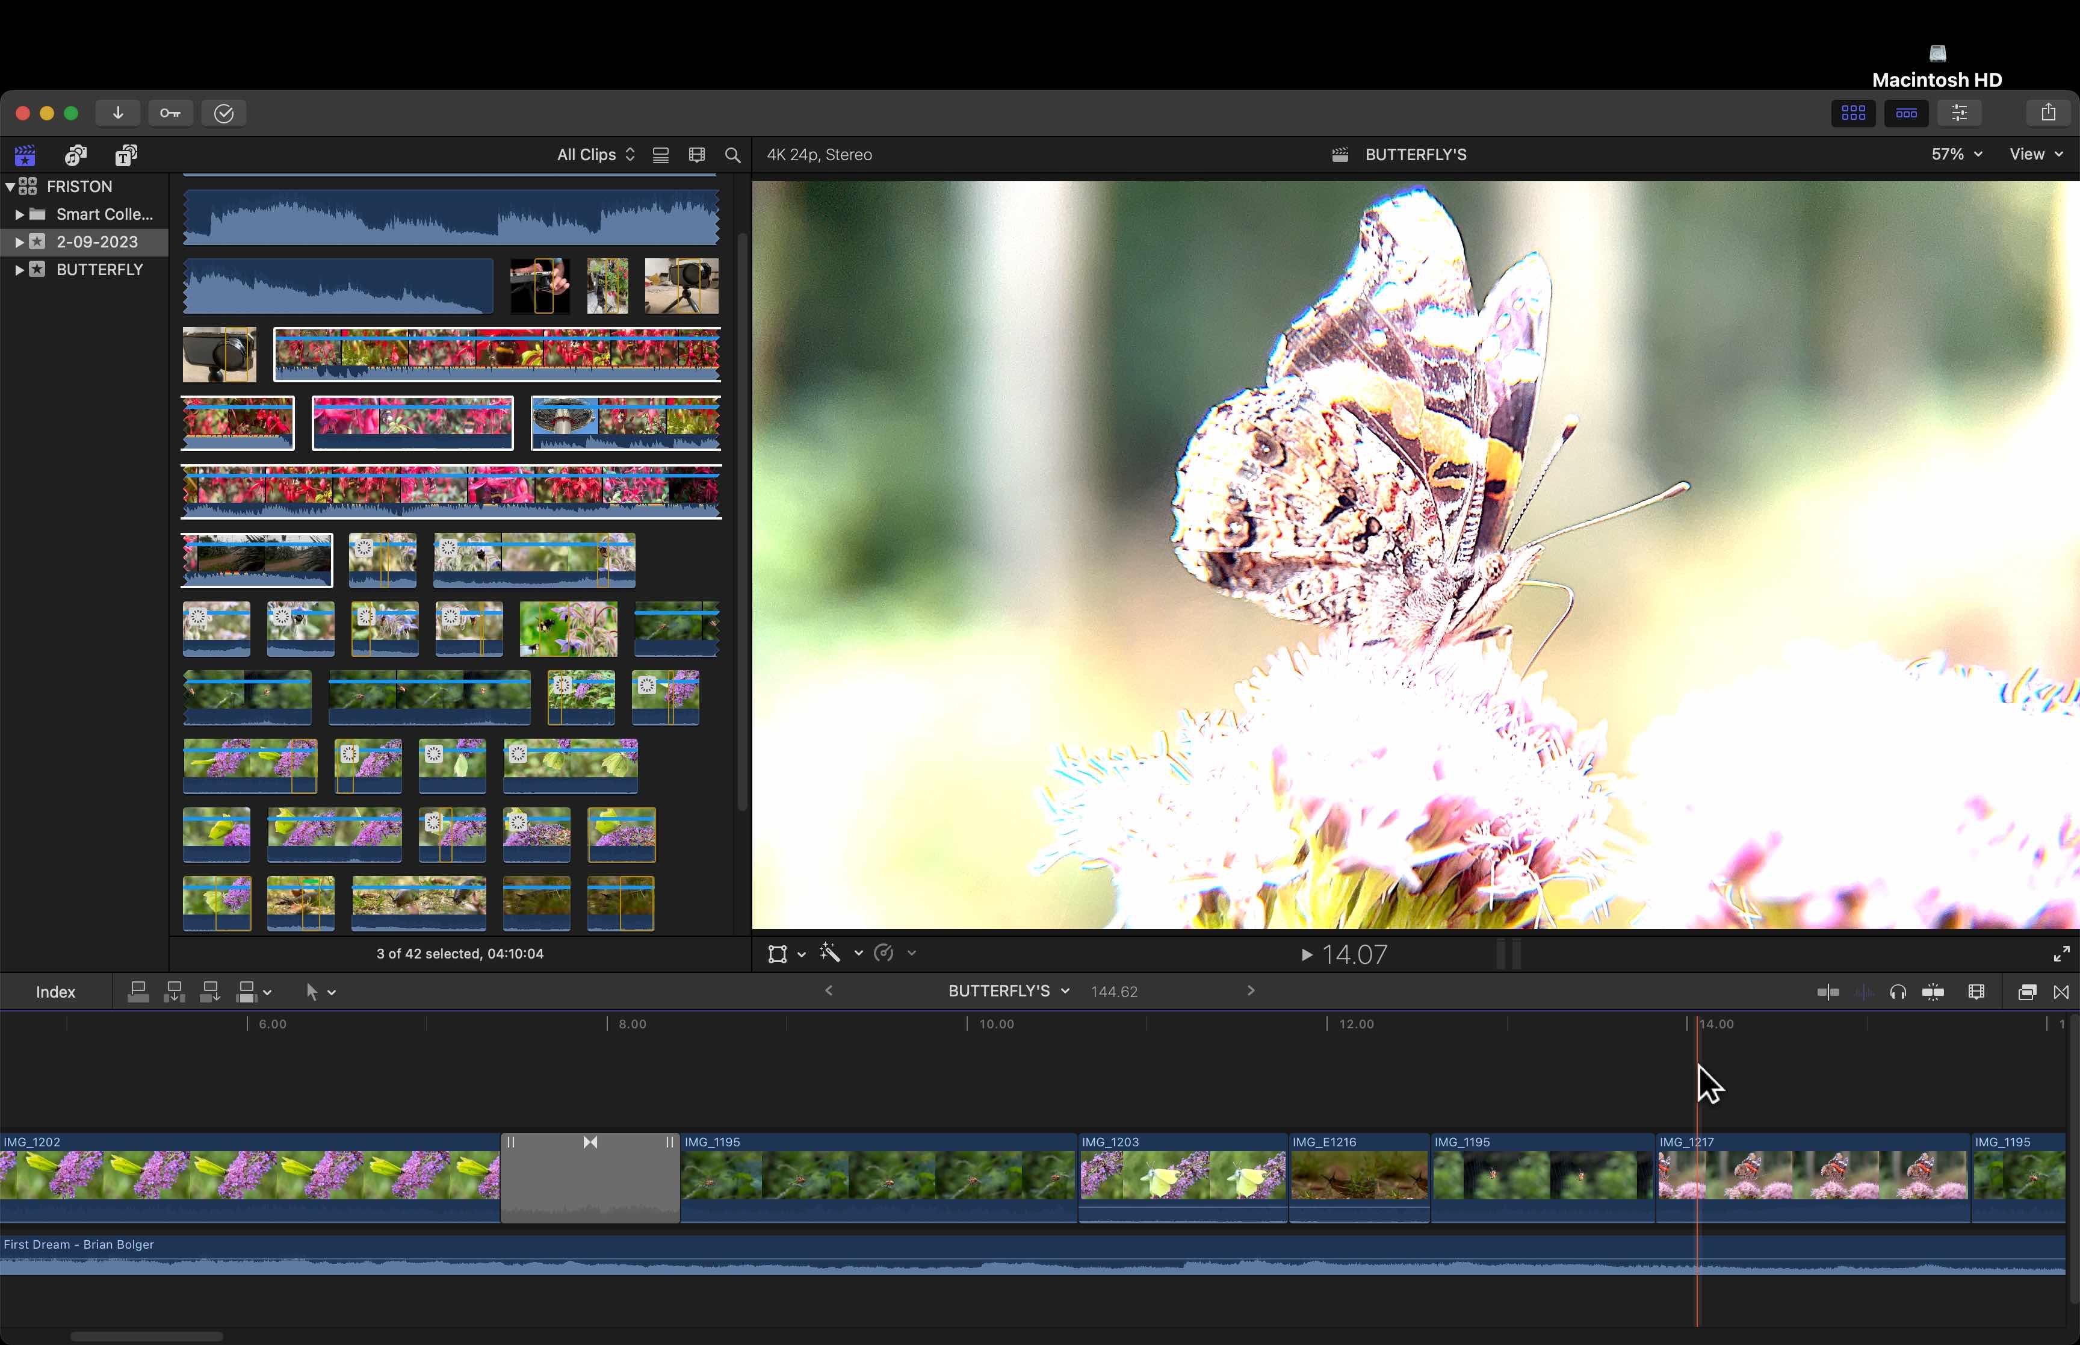Click the Import Media arrow icon
2080x1345 pixels.
click(x=118, y=113)
